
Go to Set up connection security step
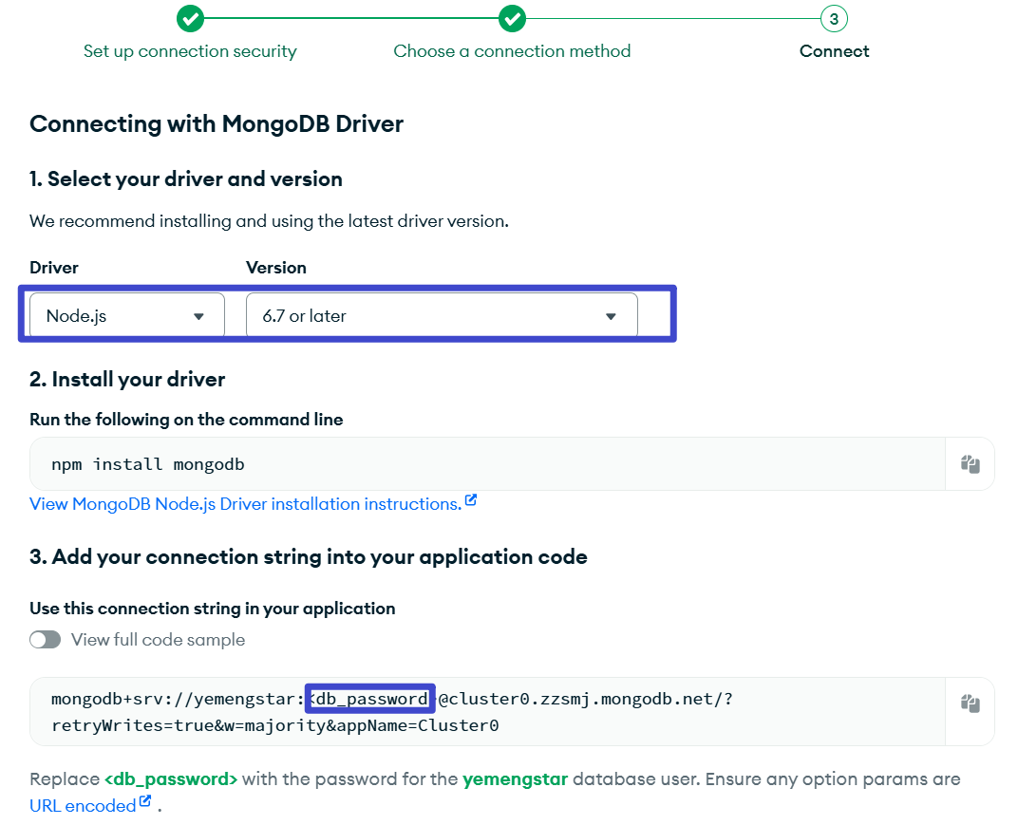(190, 51)
